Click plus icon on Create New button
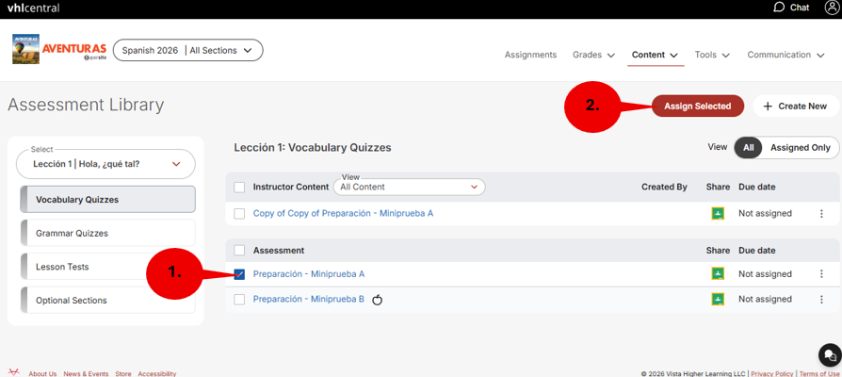This screenshot has width=842, height=377. [x=768, y=106]
